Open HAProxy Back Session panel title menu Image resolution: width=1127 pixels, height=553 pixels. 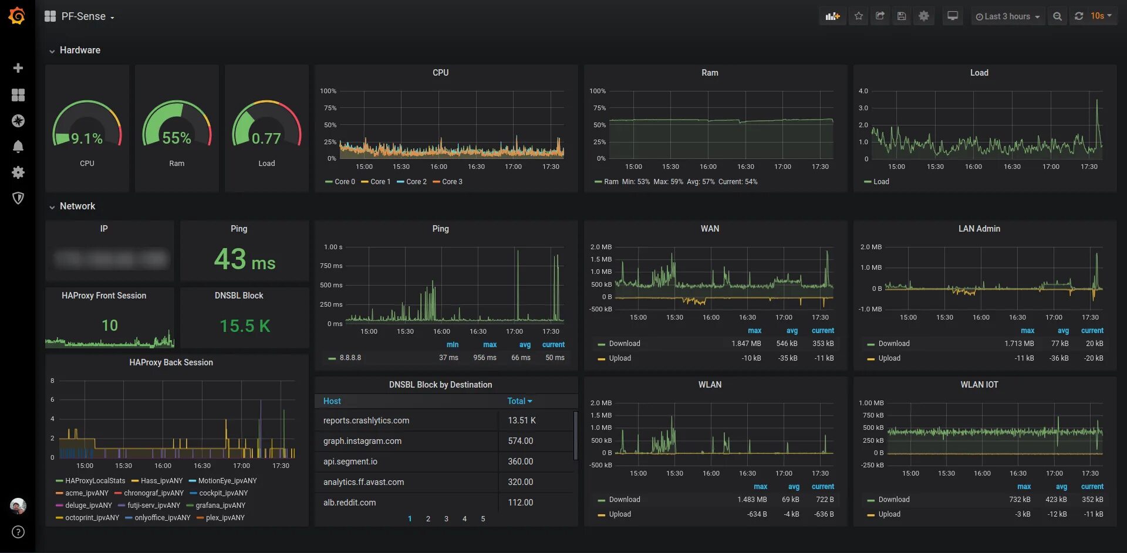tap(171, 362)
